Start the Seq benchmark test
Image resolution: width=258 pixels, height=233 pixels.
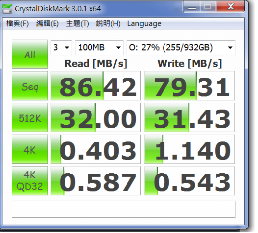click(x=30, y=86)
